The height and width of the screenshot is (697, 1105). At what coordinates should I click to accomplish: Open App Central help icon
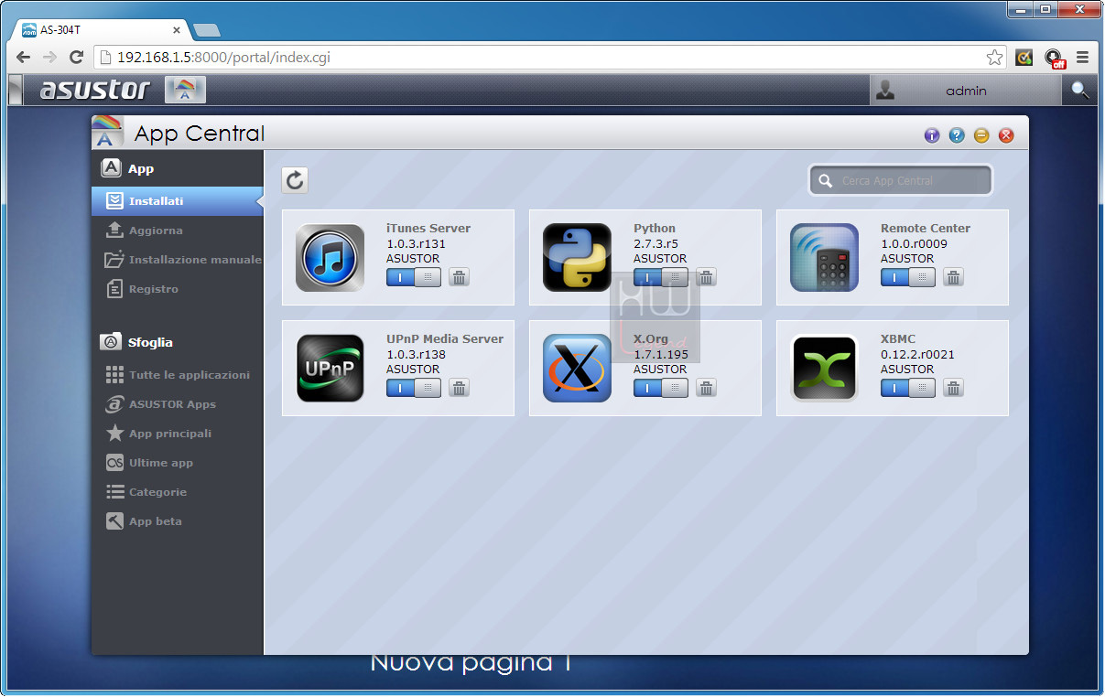click(x=957, y=135)
